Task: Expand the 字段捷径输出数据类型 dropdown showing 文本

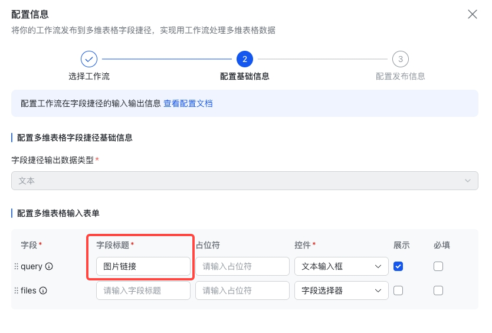Action: [x=244, y=181]
